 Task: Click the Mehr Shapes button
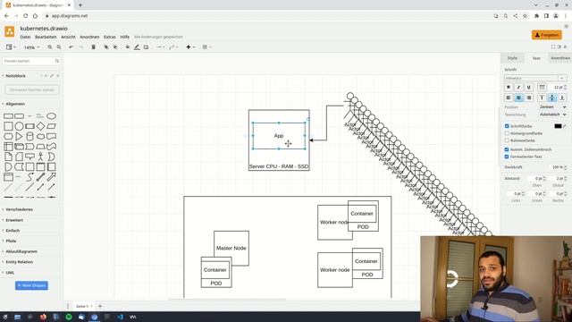pos(31,285)
